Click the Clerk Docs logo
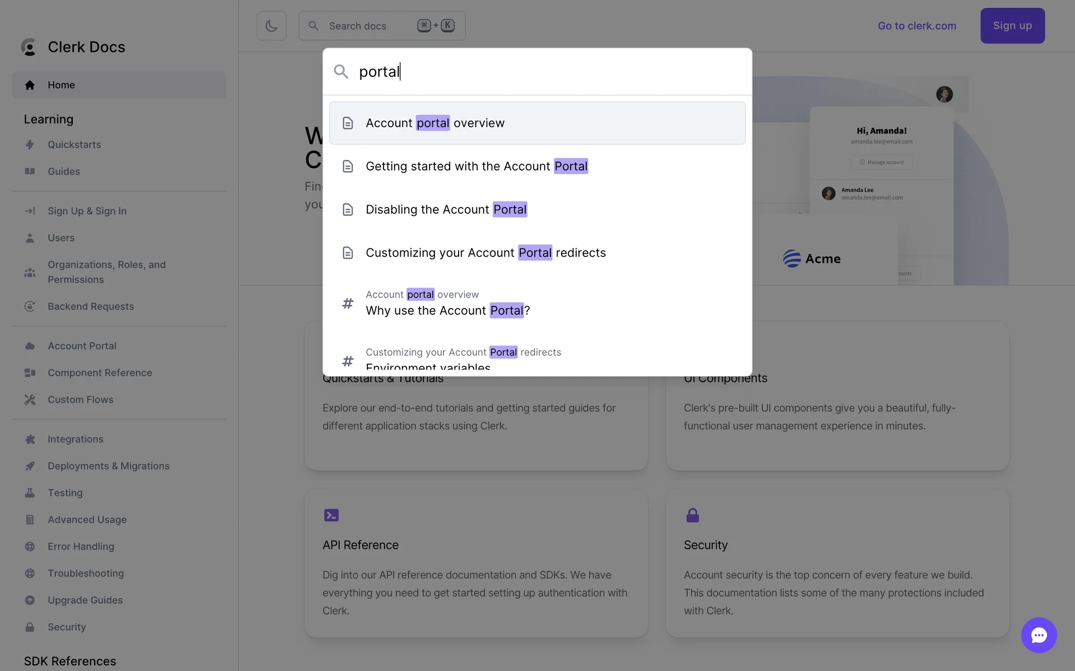This screenshot has height=671, width=1075. [x=29, y=47]
